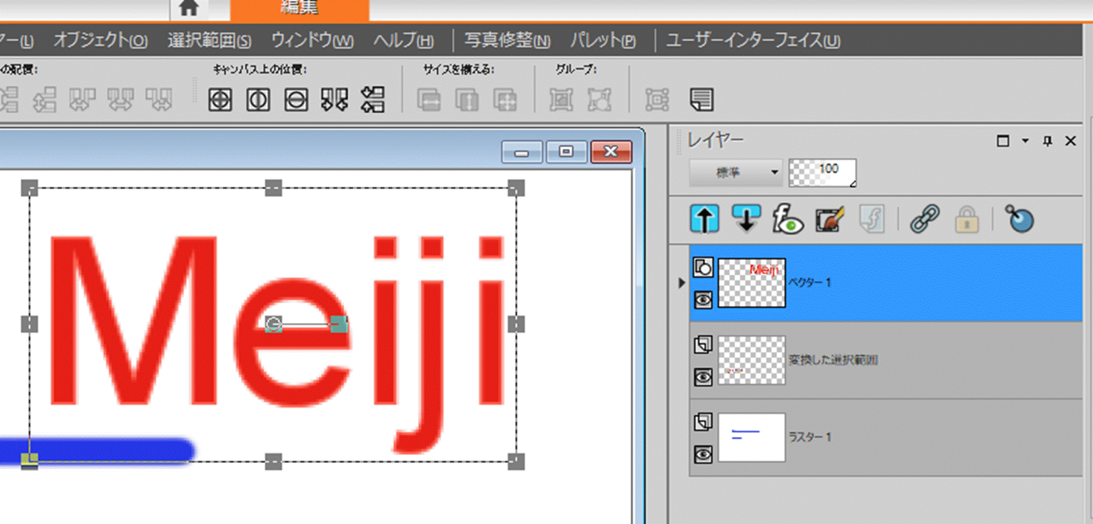Expand the ベクター 1 layer tree

[x=681, y=283]
